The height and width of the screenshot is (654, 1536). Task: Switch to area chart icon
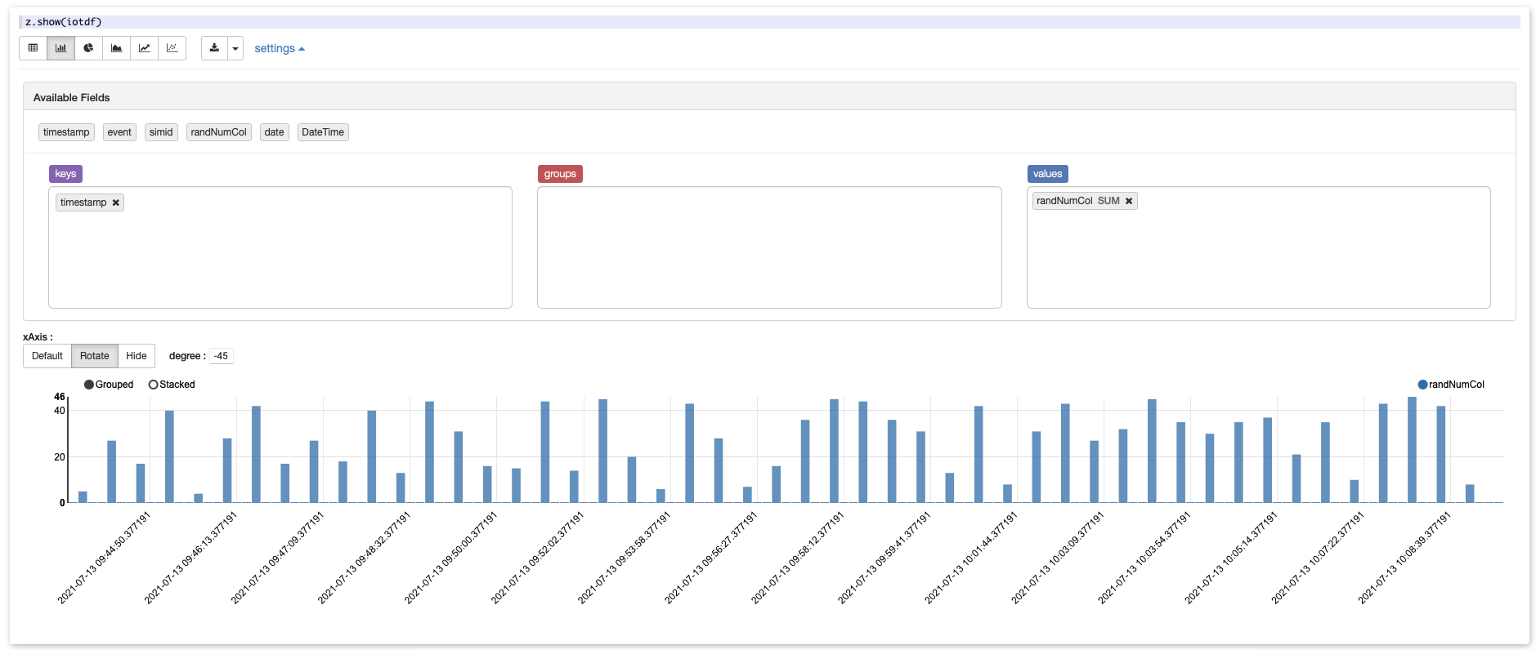pos(116,48)
